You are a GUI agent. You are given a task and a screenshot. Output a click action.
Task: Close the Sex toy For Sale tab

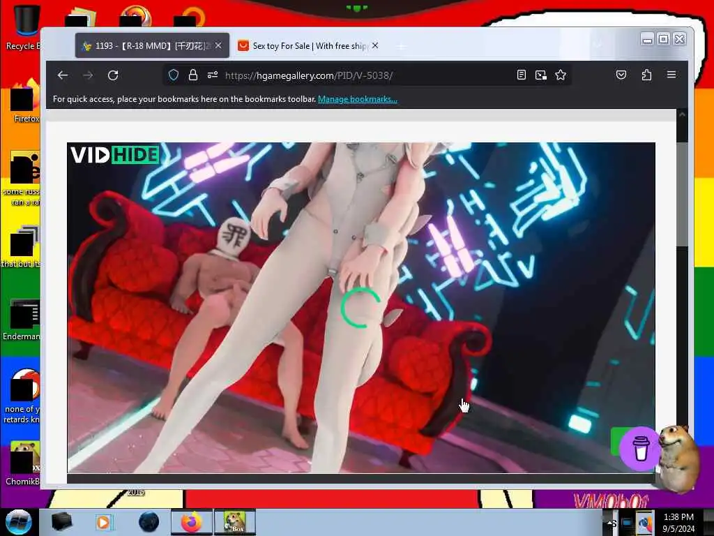(x=374, y=45)
